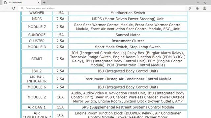Click the 7.5A rating for START
Image resolution: width=211 pixels, height=118 pixels.
click(x=60, y=59)
